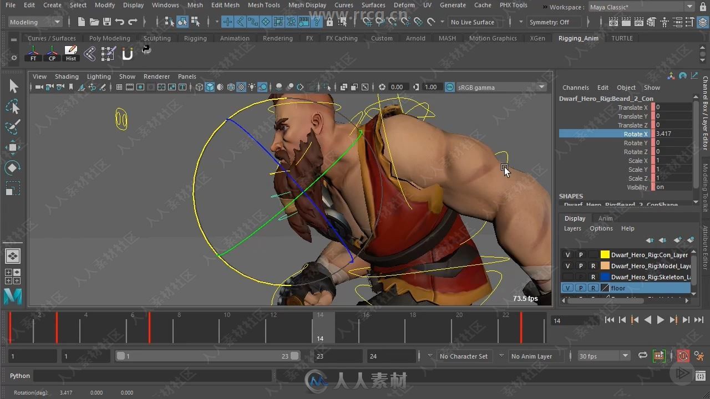
Task: Click the Hist shelf icon
Action: click(71, 54)
